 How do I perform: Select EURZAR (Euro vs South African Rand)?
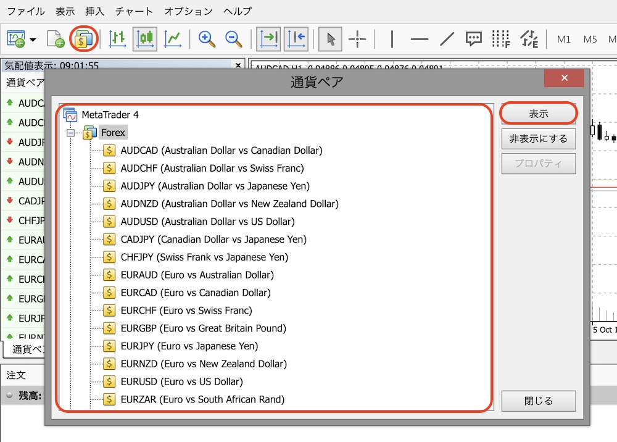[194, 399]
